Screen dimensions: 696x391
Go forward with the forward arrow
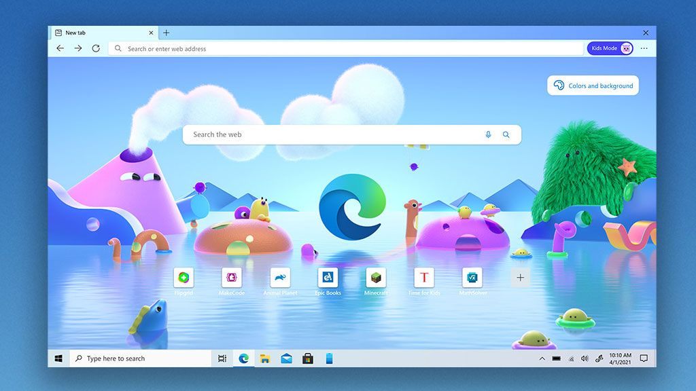(x=78, y=48)
